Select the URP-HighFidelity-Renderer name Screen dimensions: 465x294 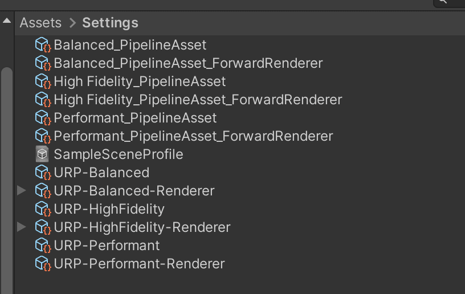coord(142,227)
